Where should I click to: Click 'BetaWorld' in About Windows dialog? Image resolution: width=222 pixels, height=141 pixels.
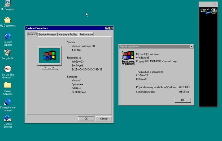142,79
